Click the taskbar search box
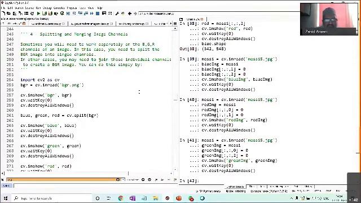Screen dimensions: 361x203 coord(52,198)
